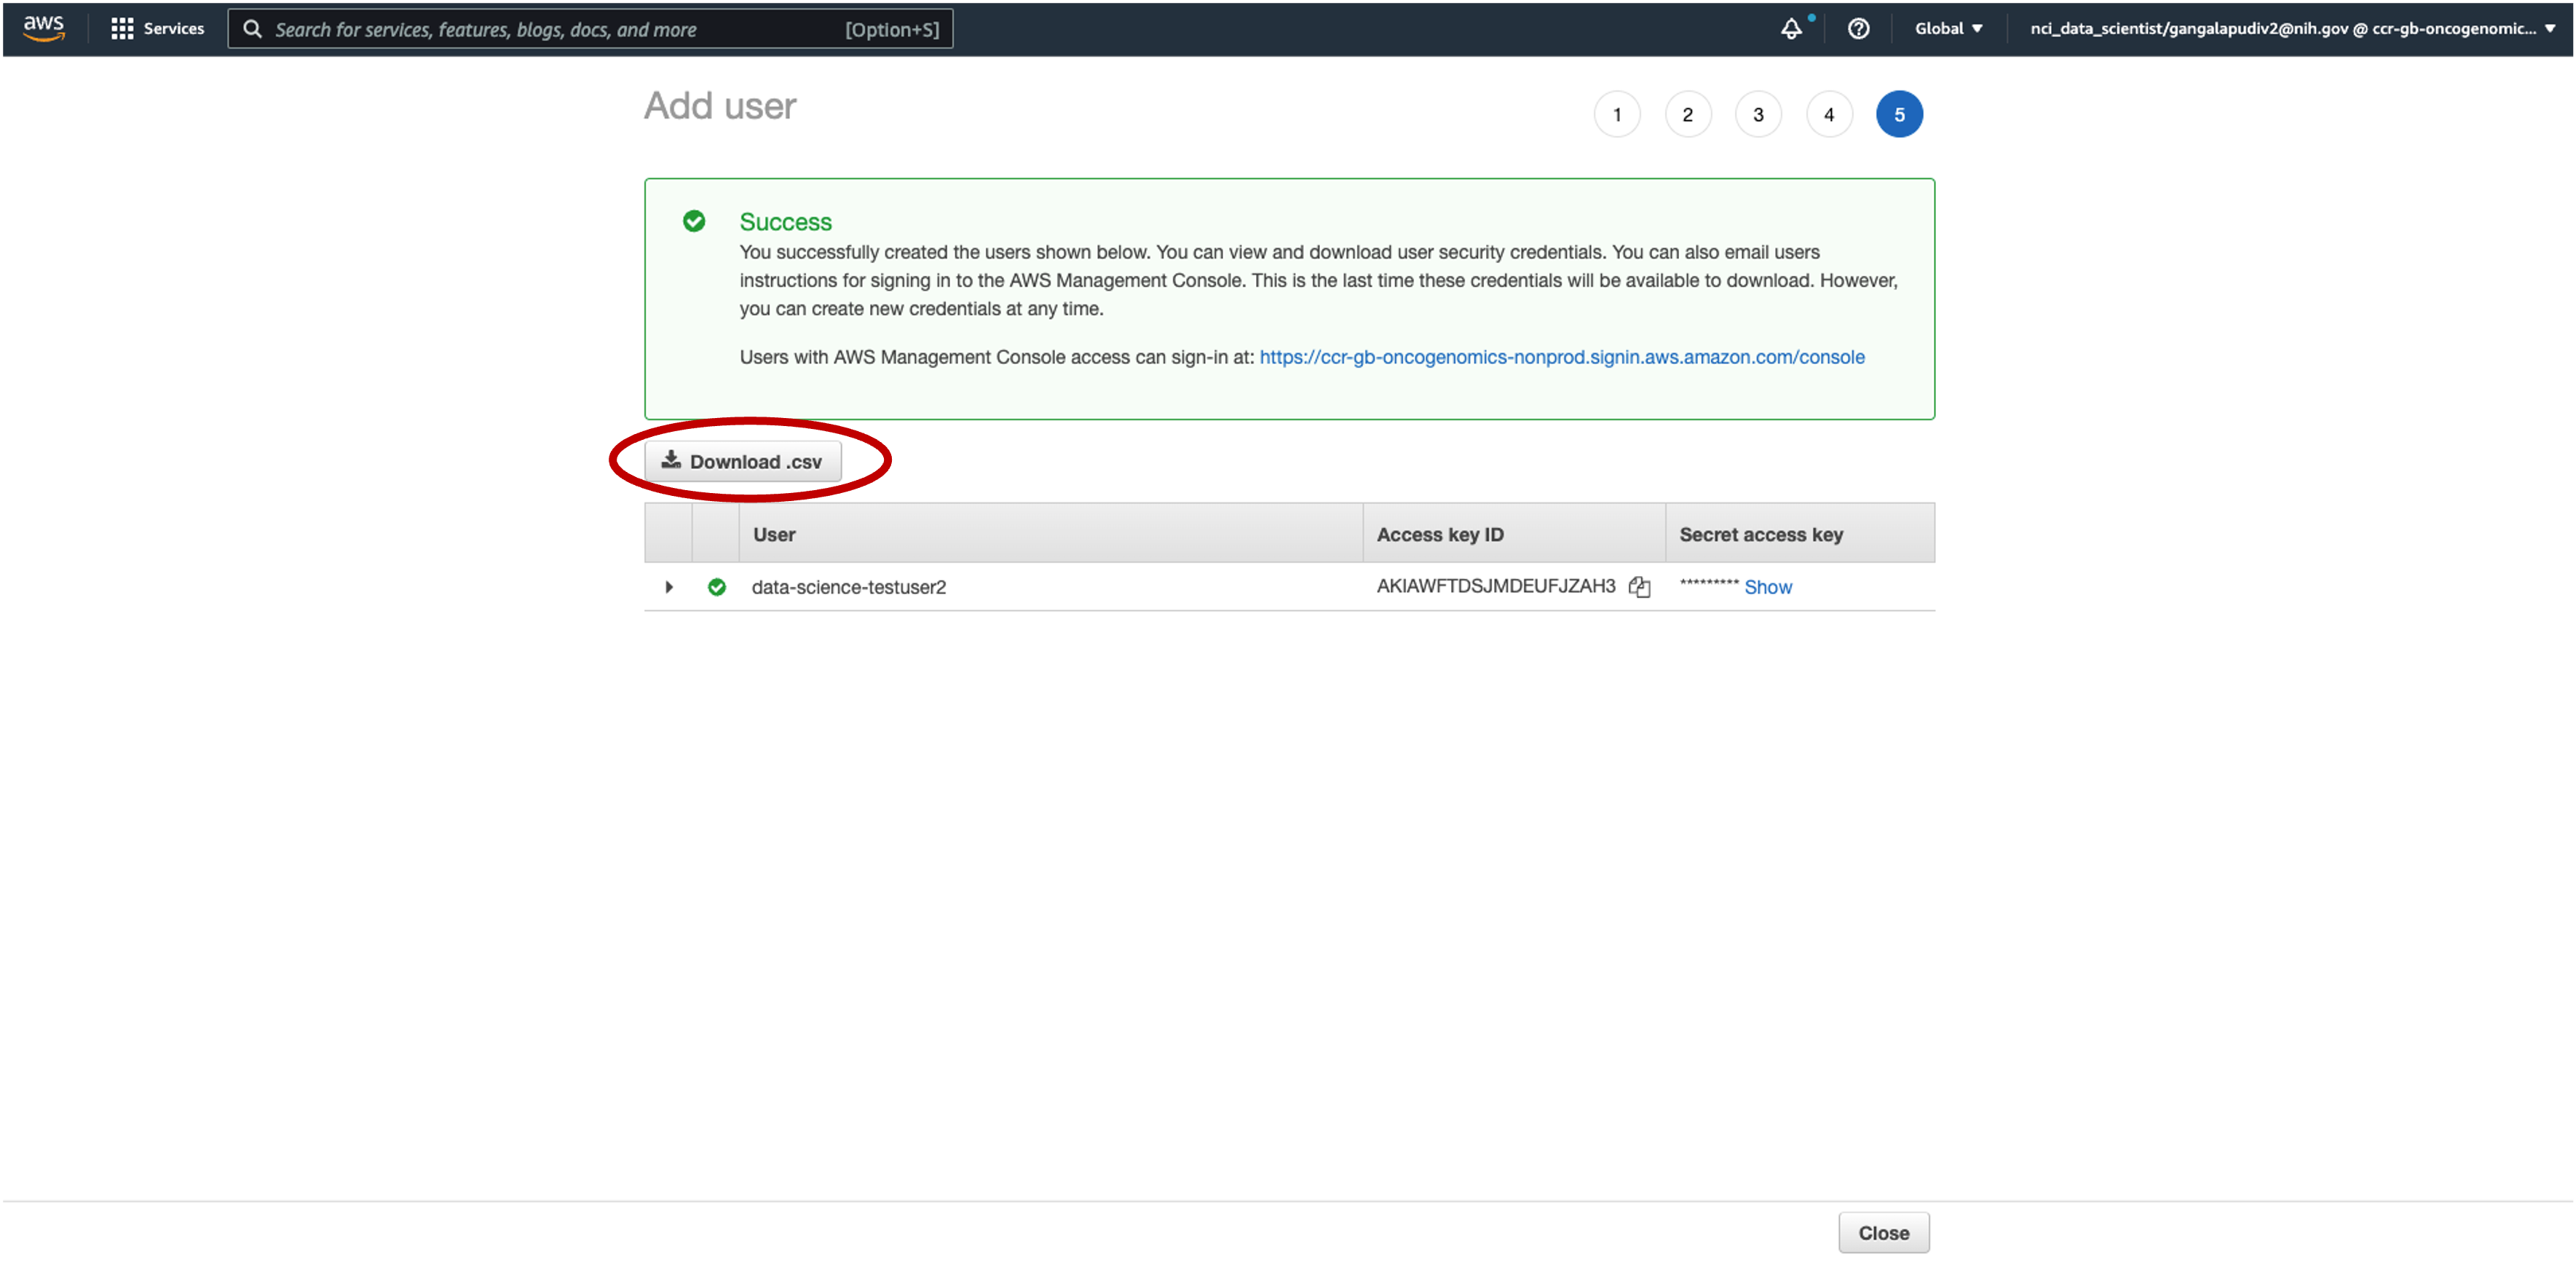Go to wizard step 1
Viewport: 2576px width, 1265px height.
tap(1617, 114)
